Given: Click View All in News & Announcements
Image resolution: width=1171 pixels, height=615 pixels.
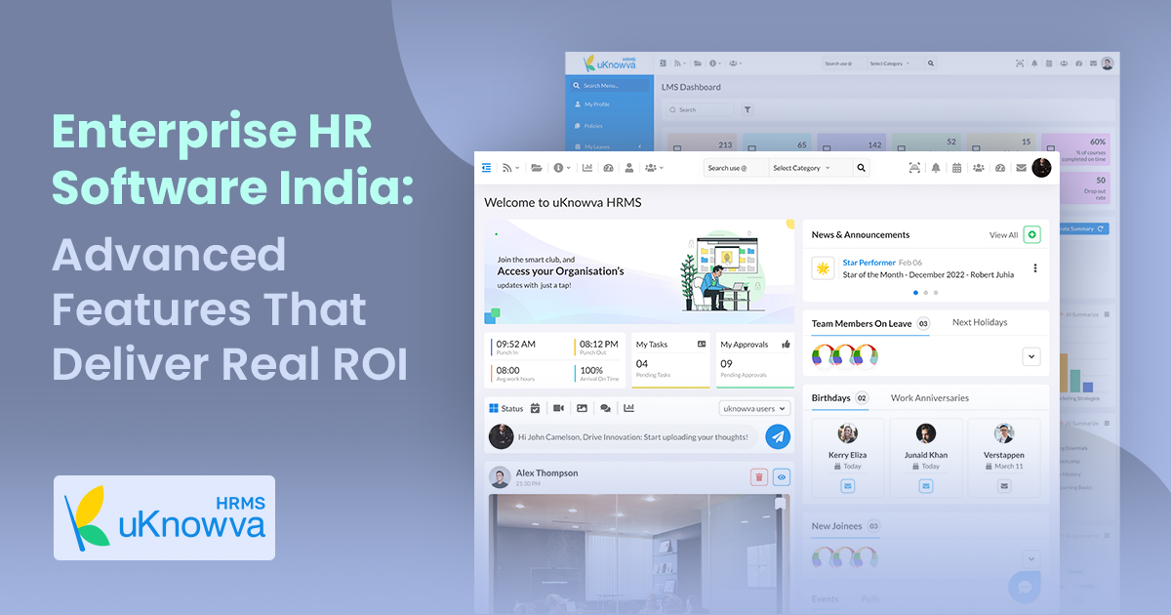Looking at the screenshot, I should [1003, 235].
